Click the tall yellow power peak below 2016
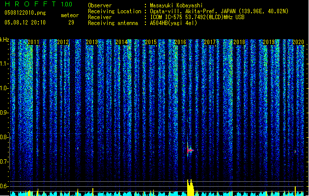This screenshot has height=196, width=309. (191, 188)
